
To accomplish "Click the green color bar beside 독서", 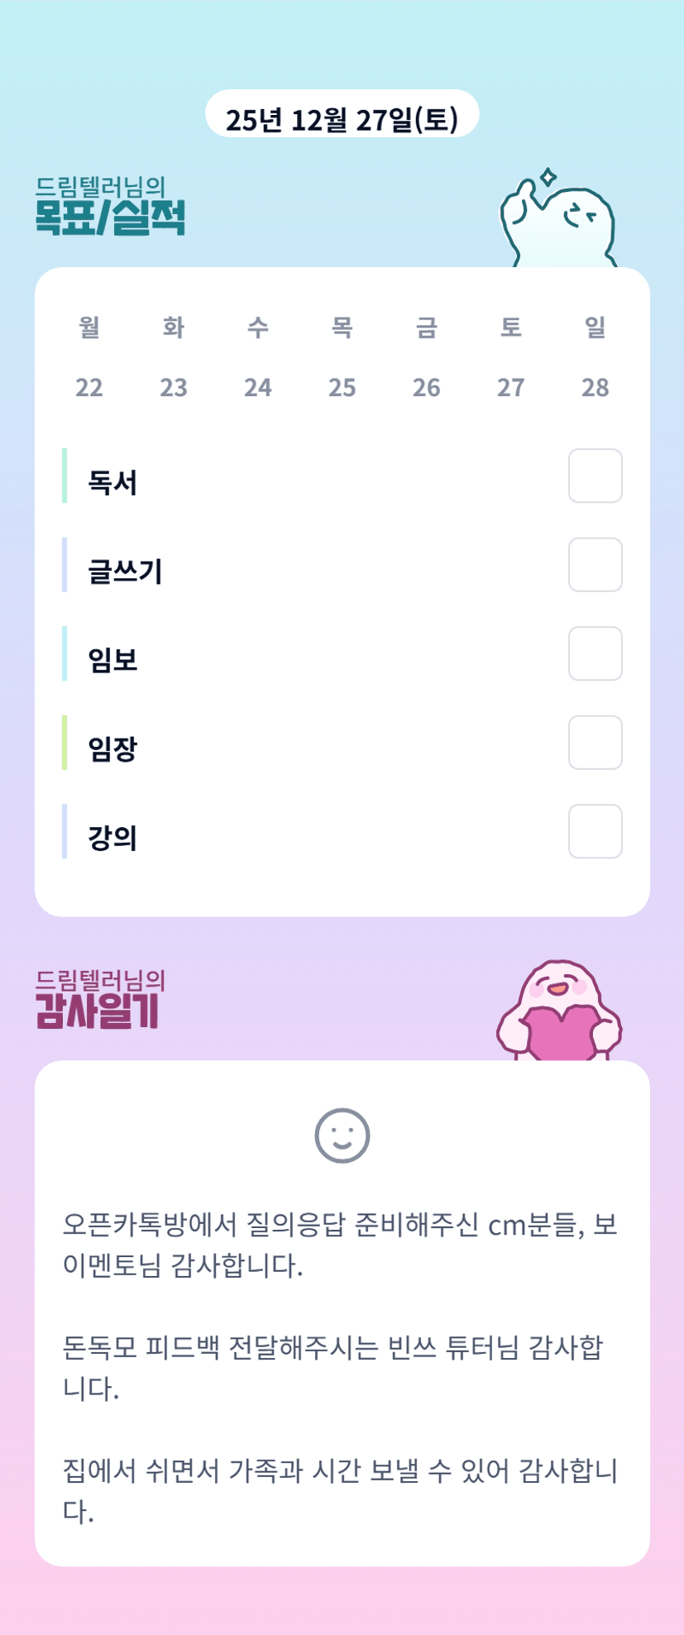I will click(x=65, y=476).
